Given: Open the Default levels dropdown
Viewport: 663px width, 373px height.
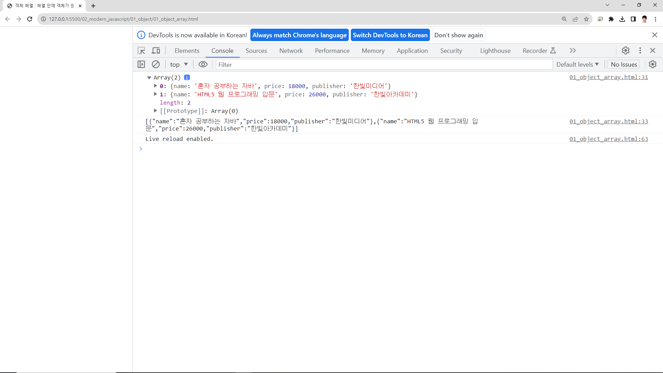Looking at the screenshot, I should click(x=577, y=65).
